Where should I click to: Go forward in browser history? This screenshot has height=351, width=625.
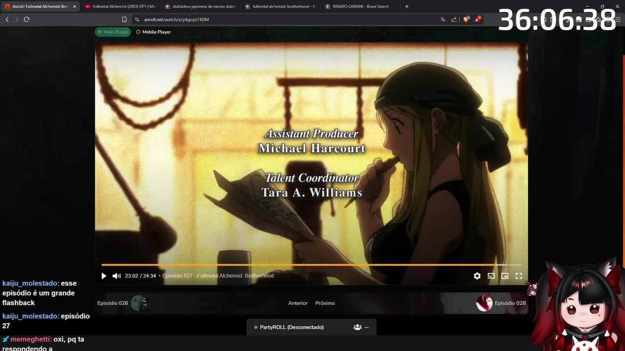click(17, 19)
